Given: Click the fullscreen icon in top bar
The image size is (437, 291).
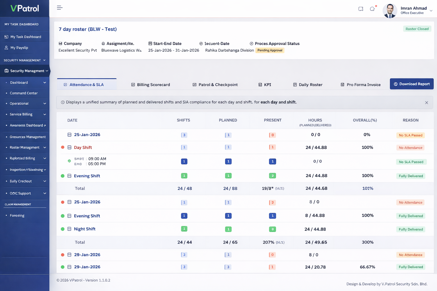Looking at the screenshot, I should (x=361, y=9).
